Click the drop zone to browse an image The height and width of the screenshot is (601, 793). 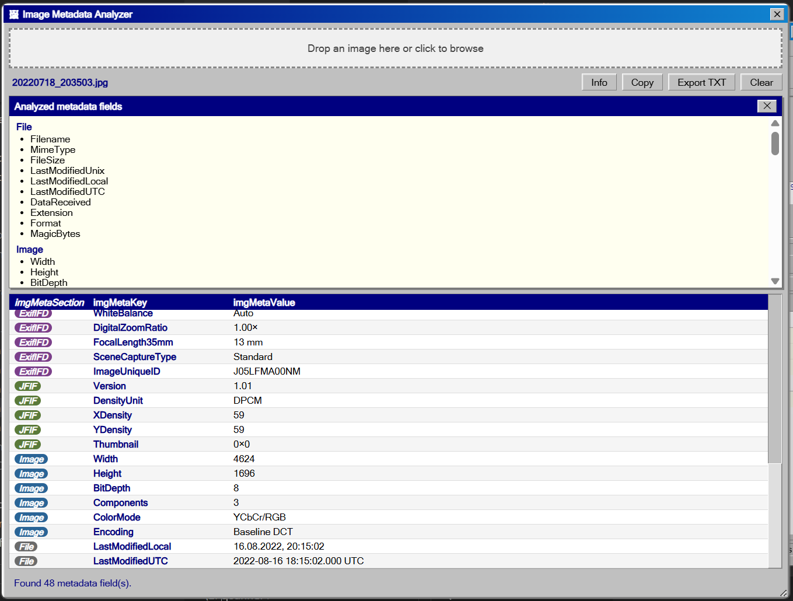coord(396,48)
